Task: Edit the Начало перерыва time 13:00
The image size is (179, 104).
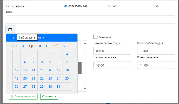Action: [112, 65]
